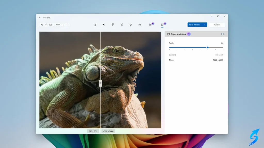The width and height of the screenshot is (264, 148).
Task: Cancel the editing session
Action: click(217, 25)
